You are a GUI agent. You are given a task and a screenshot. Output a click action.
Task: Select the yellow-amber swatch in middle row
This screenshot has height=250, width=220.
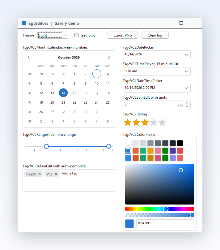150,151
